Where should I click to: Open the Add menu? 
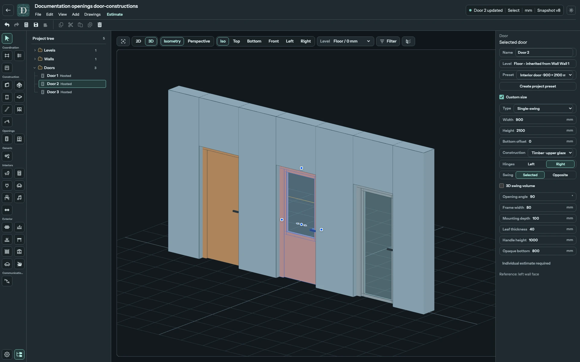[x=76, y=14]
